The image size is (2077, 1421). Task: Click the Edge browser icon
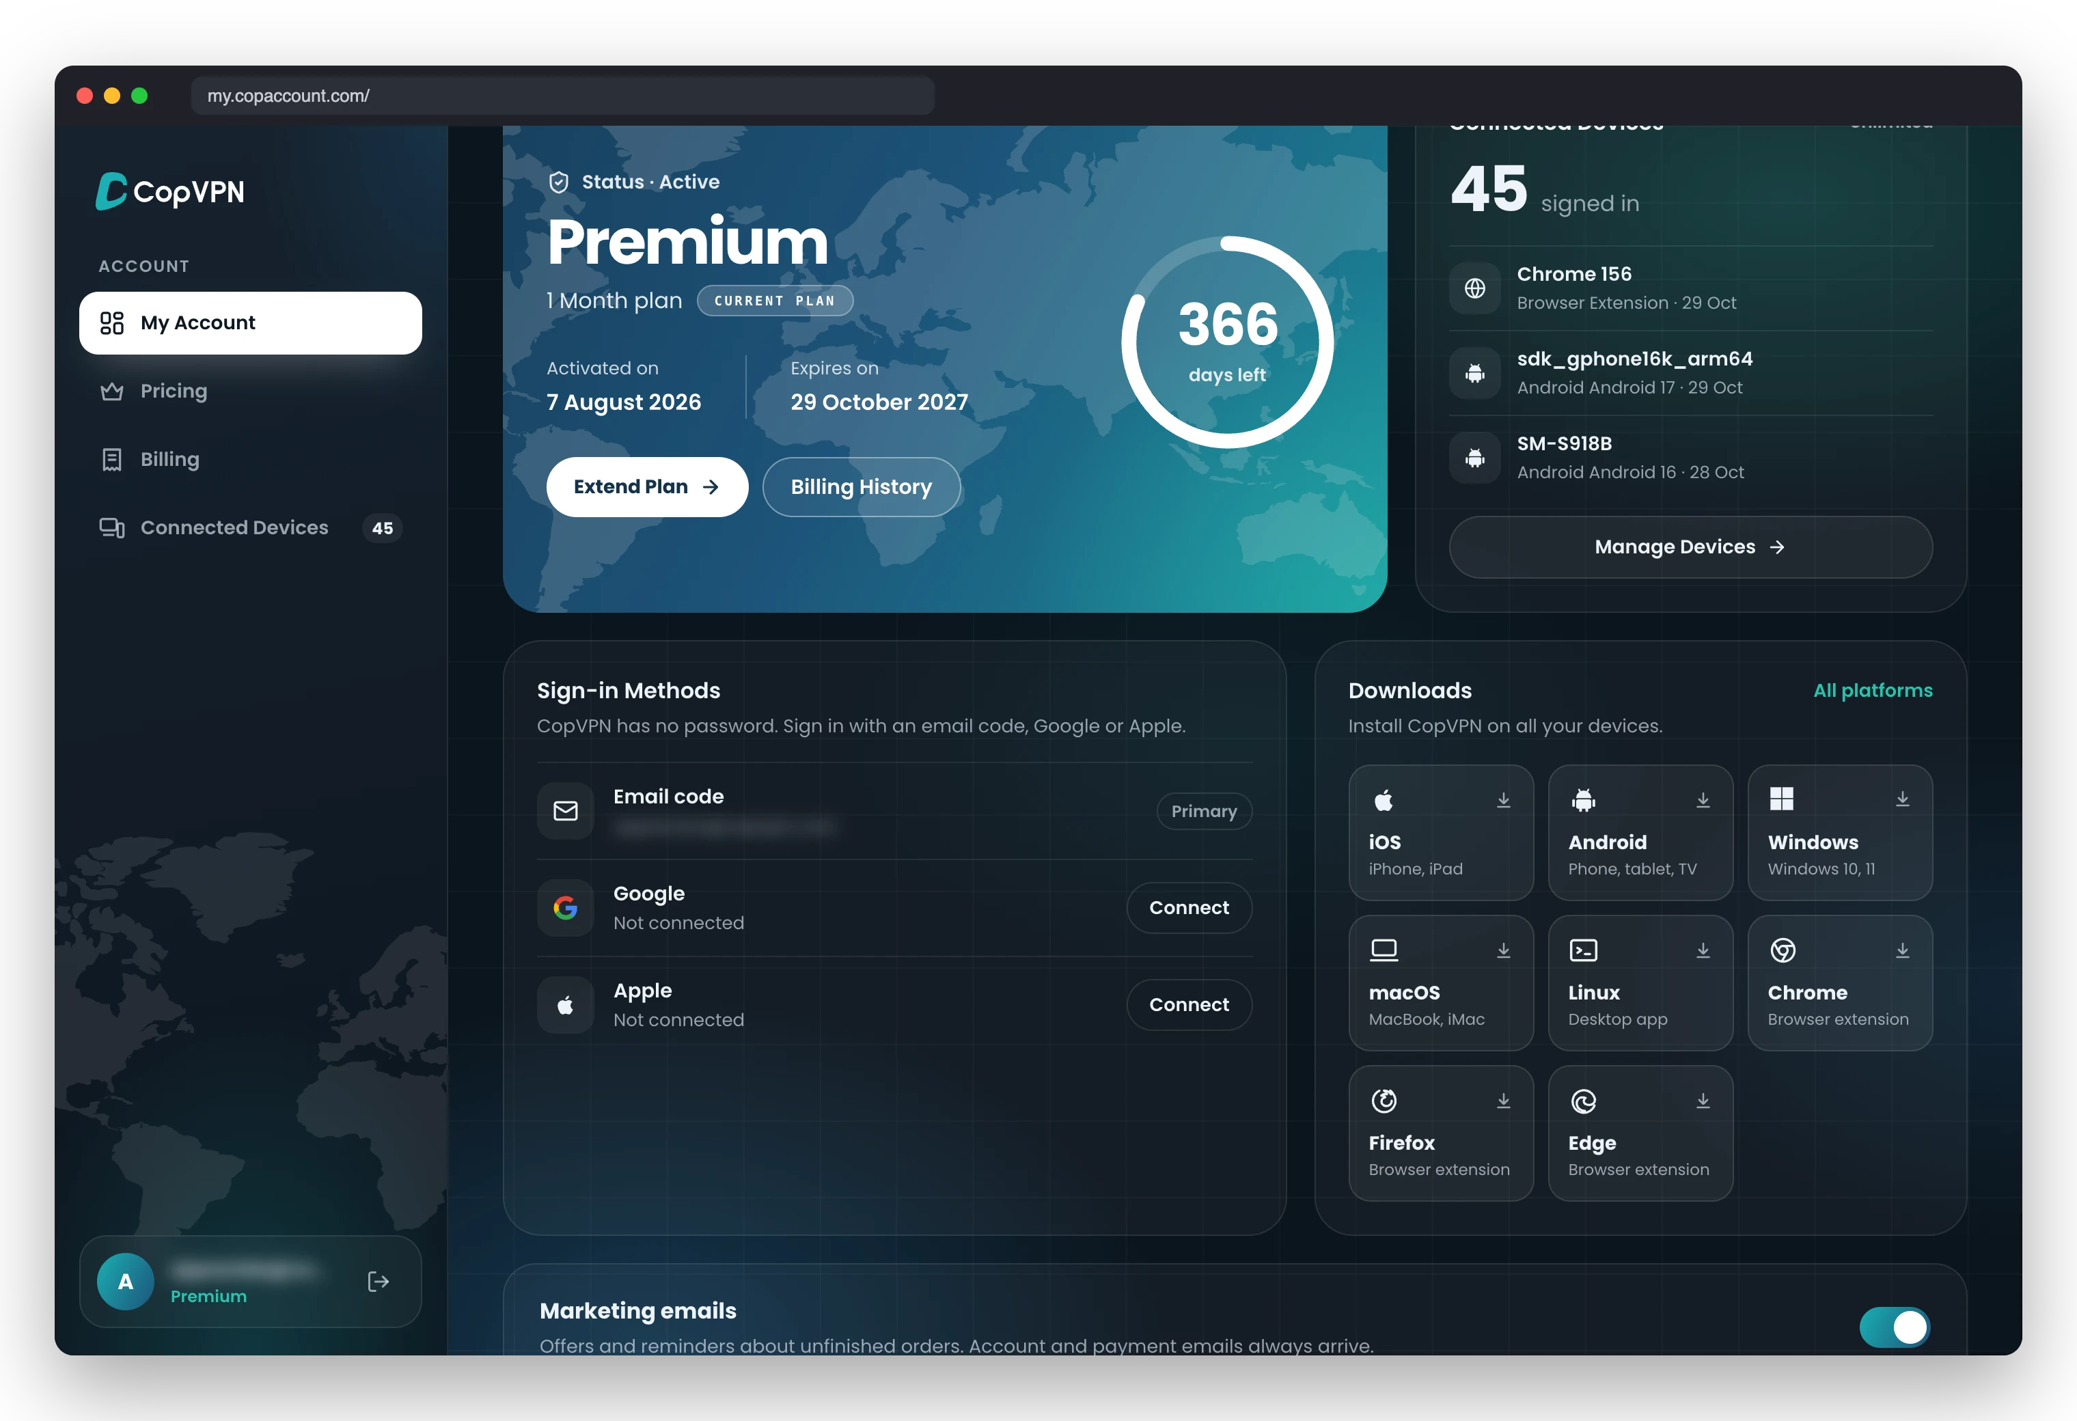pyautogui.click(x=1583, y=1101)
